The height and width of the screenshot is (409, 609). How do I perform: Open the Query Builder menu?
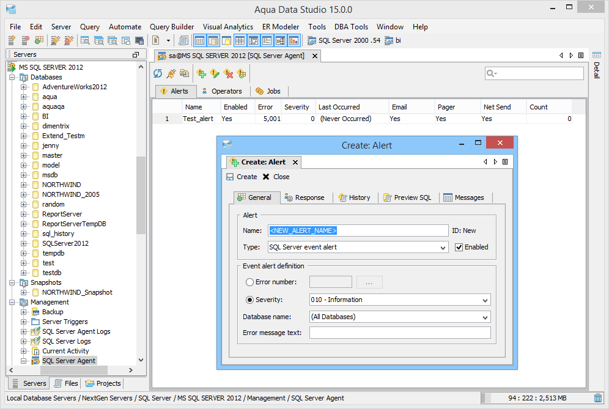point(172,27)
